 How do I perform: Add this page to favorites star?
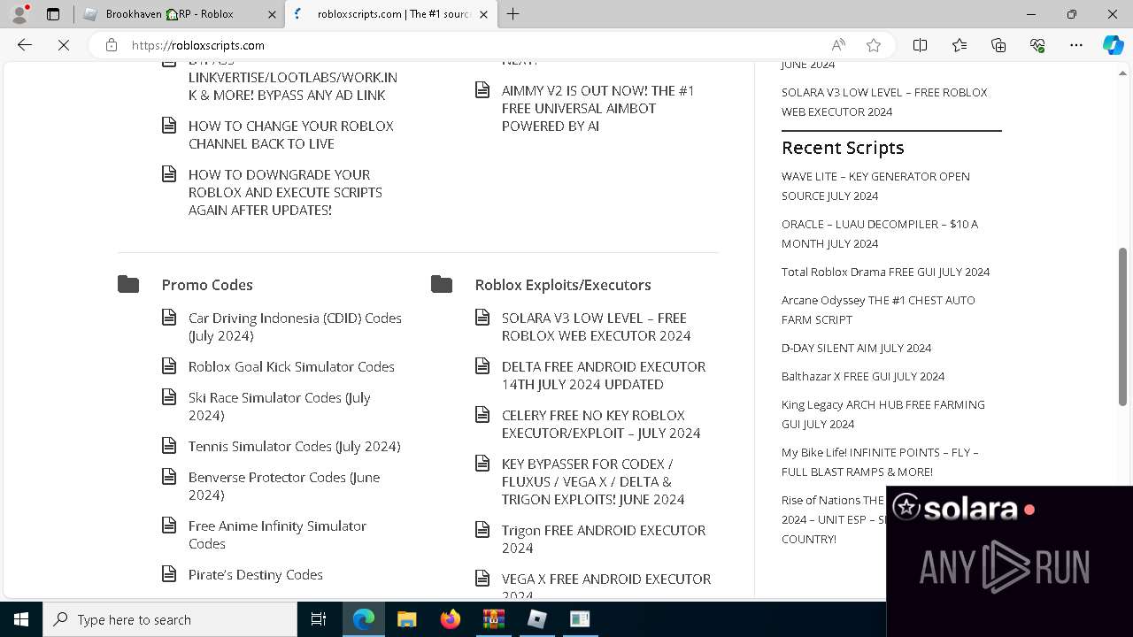pyautogui.click(x=874, y=45)
